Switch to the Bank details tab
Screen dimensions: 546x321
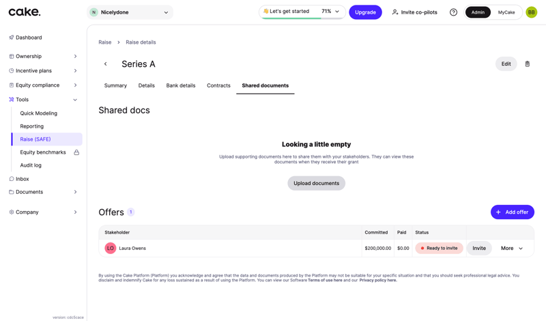coord(181,85)
